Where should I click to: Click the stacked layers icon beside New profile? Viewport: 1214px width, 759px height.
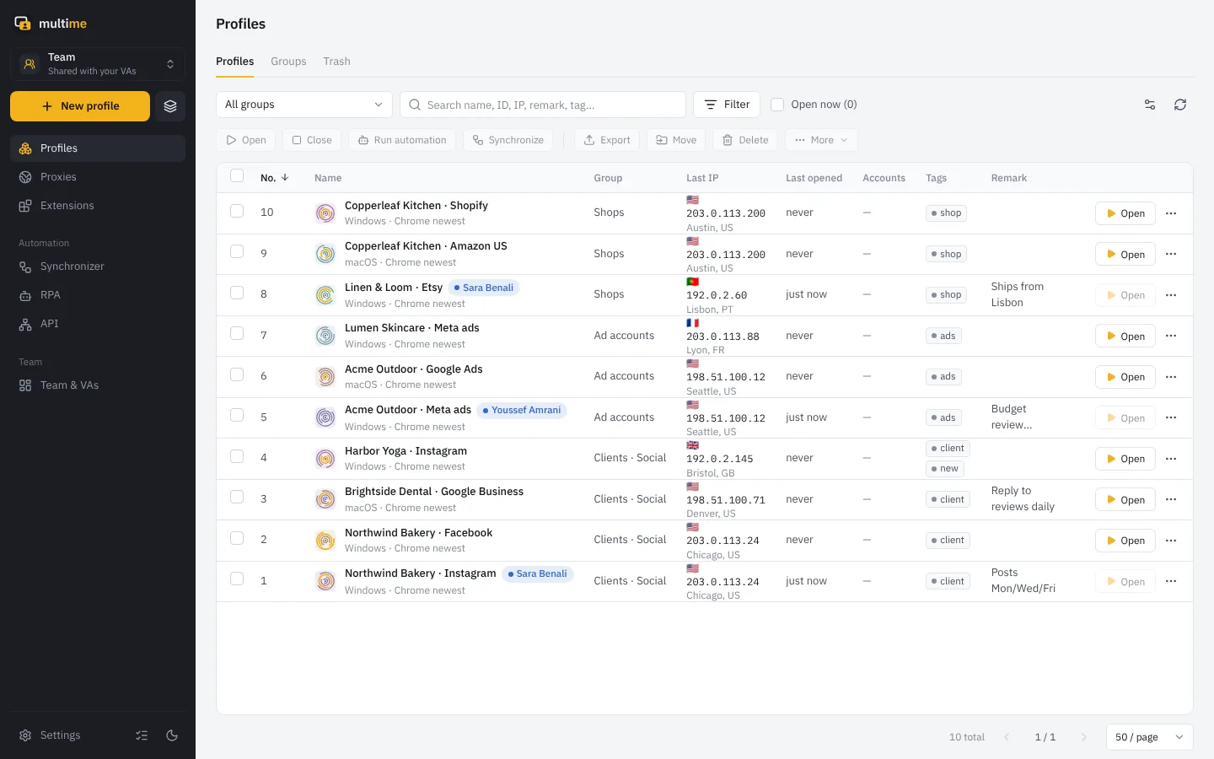coord(170,106)
